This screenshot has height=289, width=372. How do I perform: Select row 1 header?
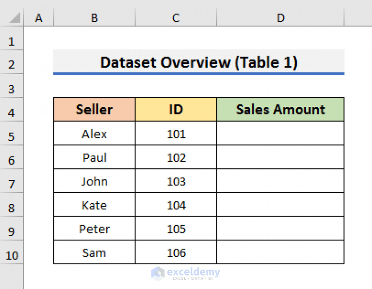pos(12,38)
